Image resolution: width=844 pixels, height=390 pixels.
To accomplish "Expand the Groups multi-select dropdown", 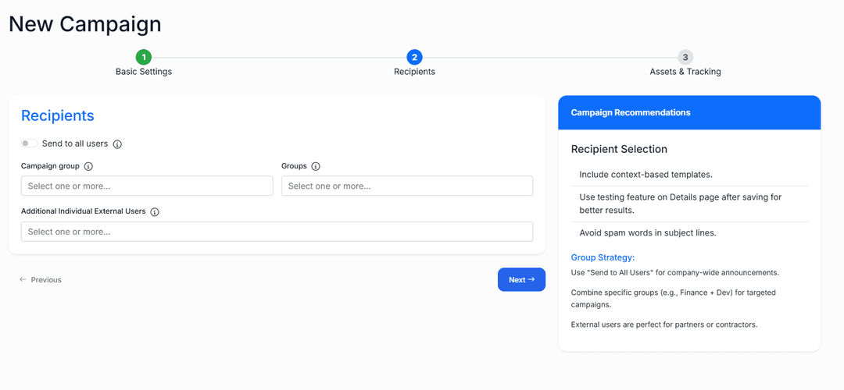I will click(406, 186).
